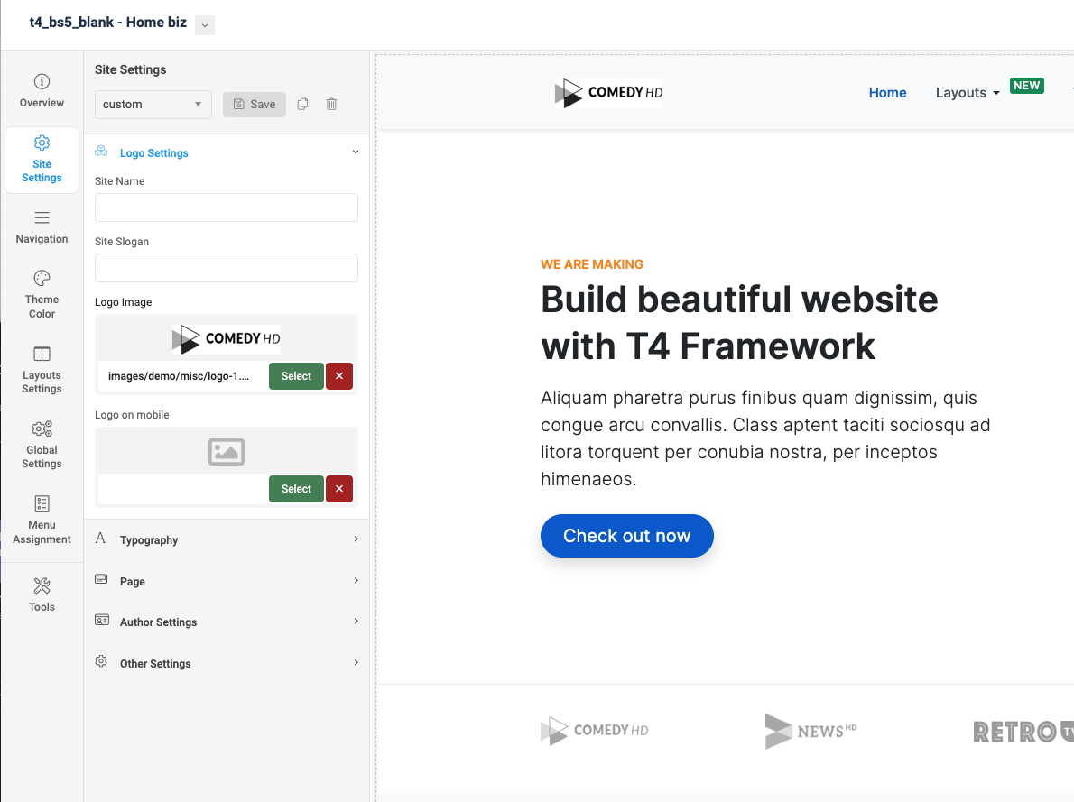The image size is (1074, 802).
Task: Open Theme Color palette icon
Action: pos(42,278)
